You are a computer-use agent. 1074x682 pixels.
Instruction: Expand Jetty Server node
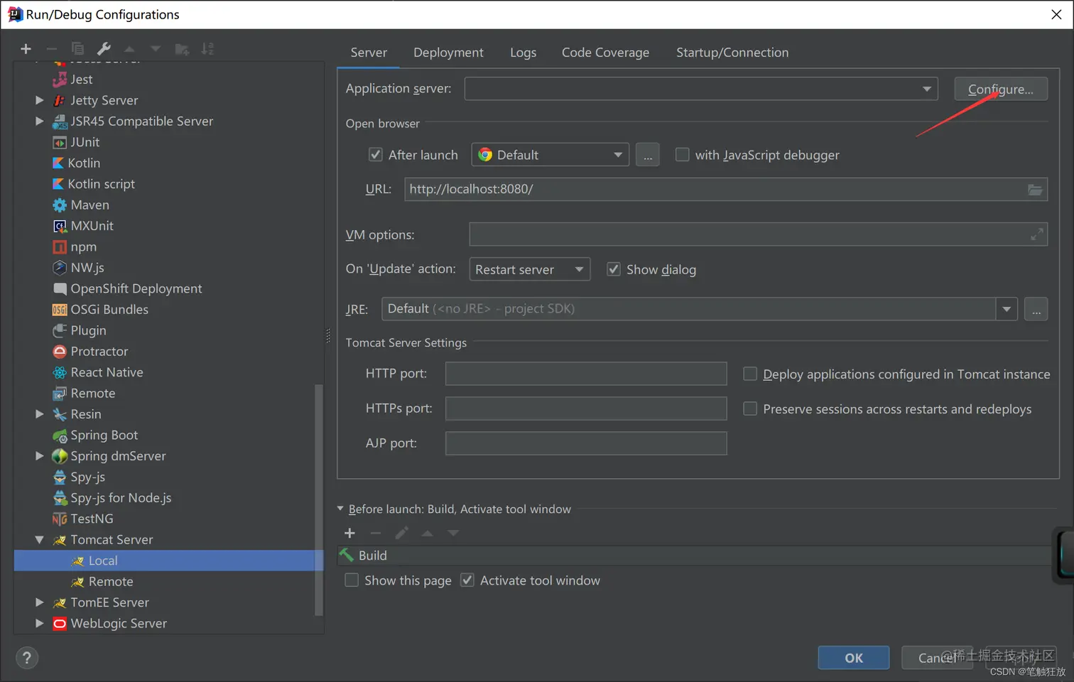(x=40, y=100)
